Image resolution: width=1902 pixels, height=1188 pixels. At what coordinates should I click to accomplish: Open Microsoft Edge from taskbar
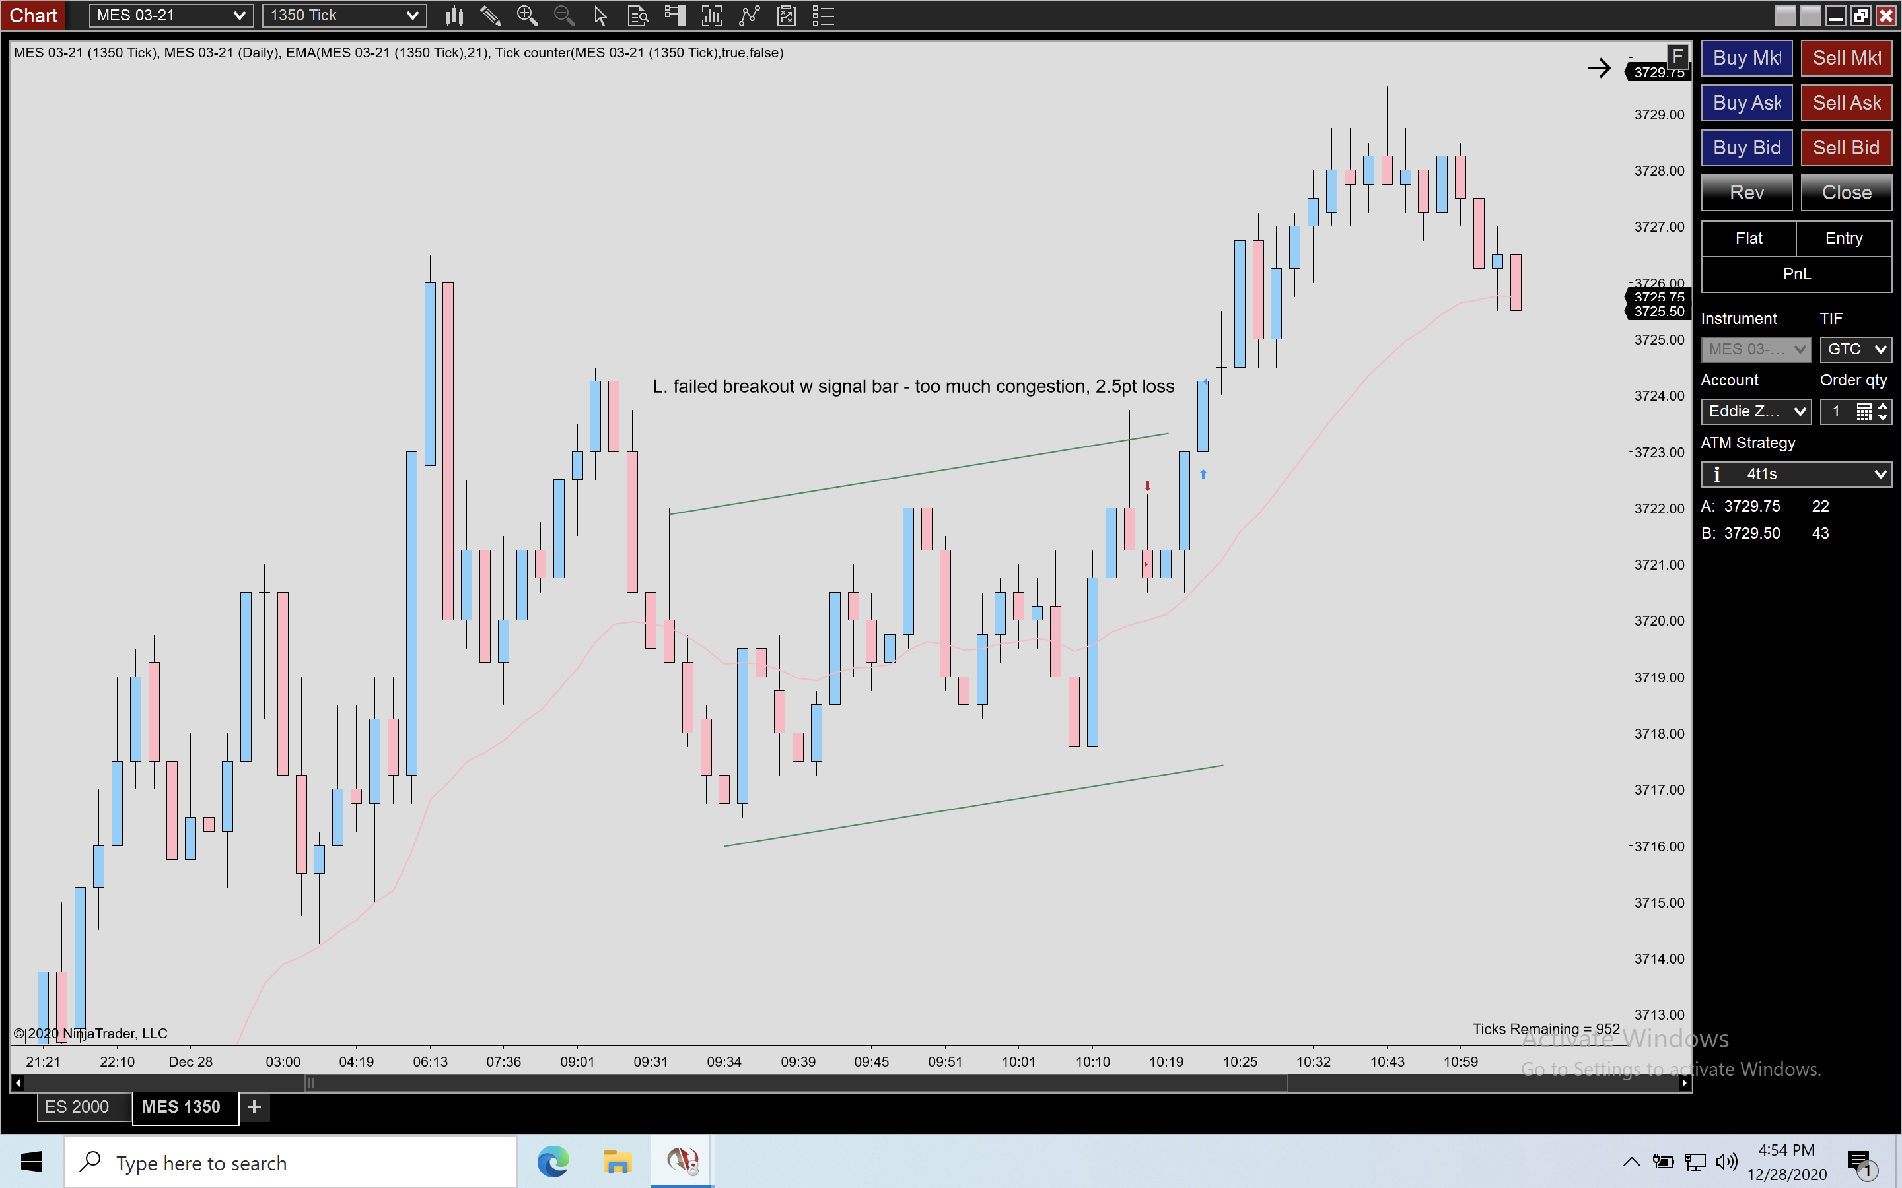(x=553, y=1162)
